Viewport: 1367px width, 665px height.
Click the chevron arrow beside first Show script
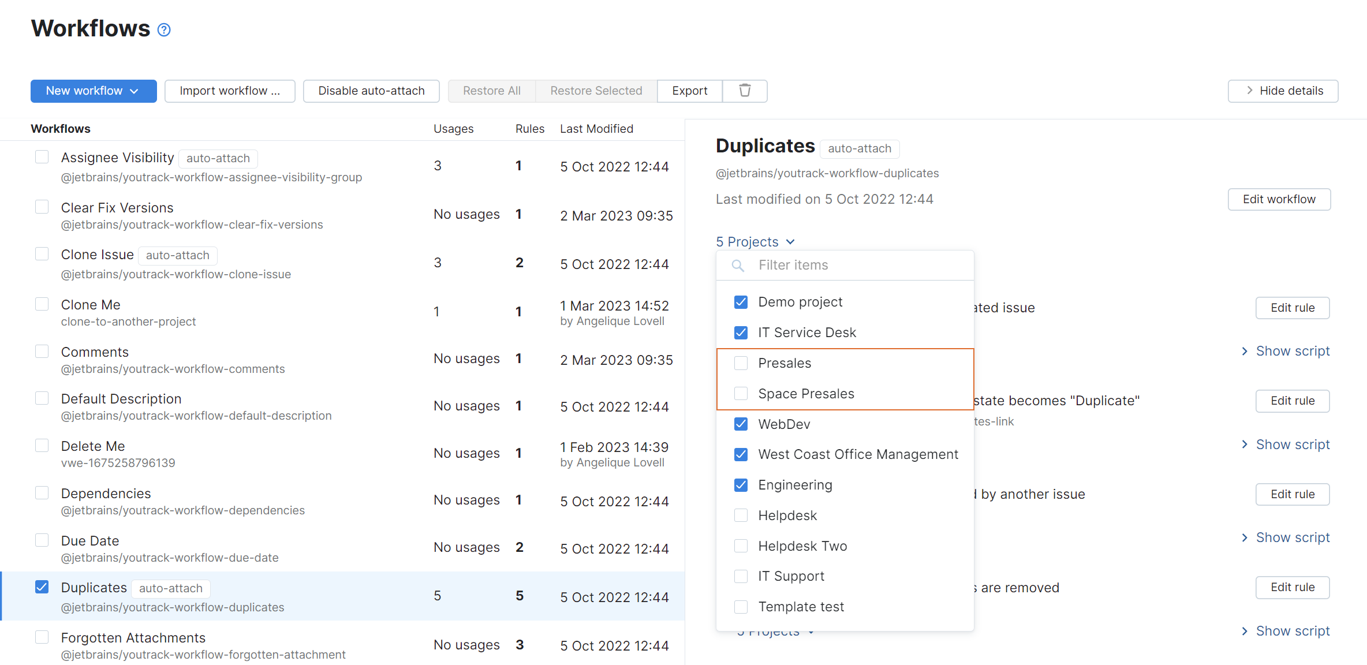click(x=1244, y=351)
